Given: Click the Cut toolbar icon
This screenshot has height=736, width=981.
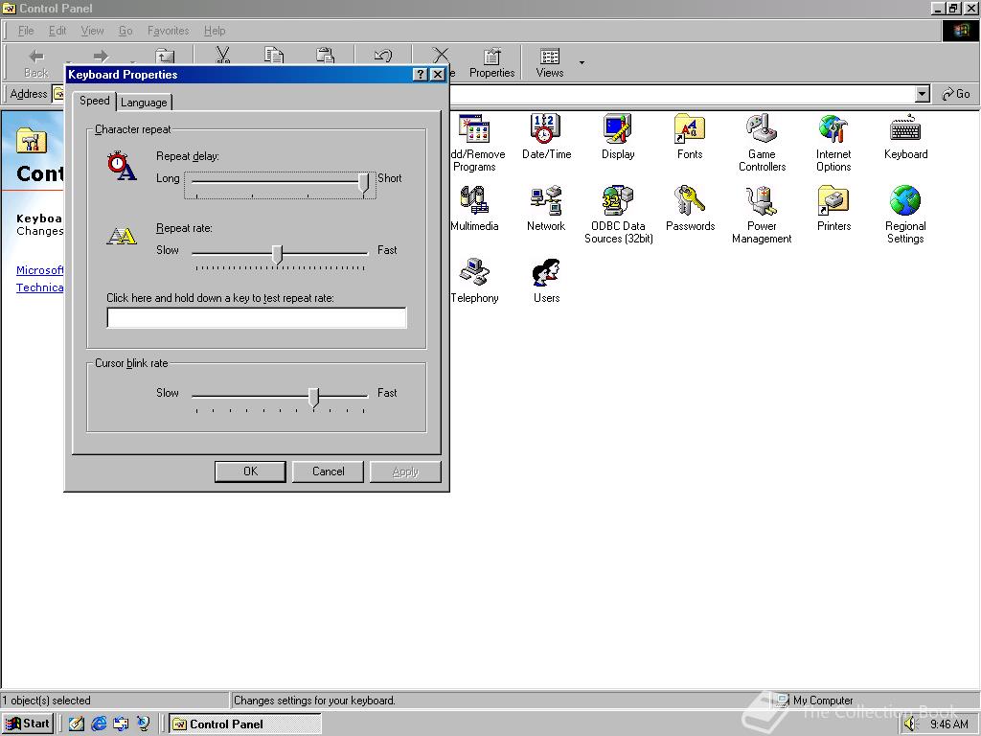Looking at the screenshot, I should [x=222, y=55].
